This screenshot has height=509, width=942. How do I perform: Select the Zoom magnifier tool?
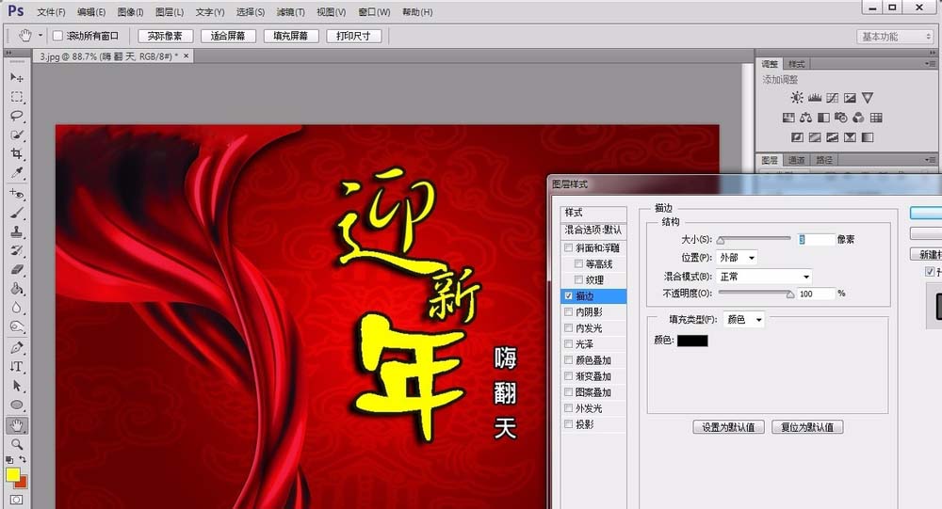tap(17, 445)
